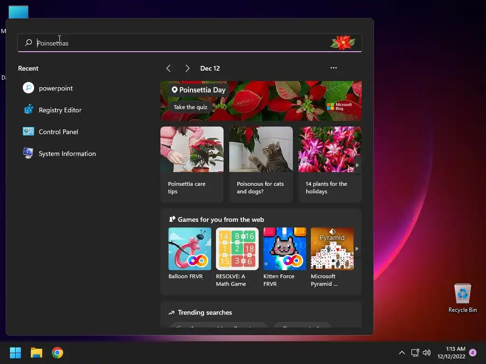Viewport: 486px width, 364px height.
Task: Click the Recent section heading
Action: 28,68
